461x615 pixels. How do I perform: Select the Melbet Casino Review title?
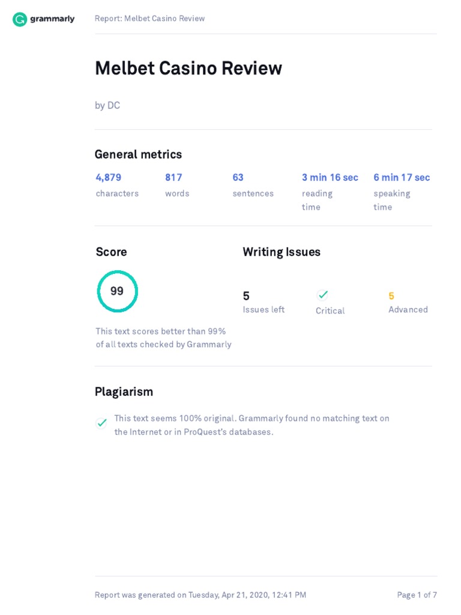188,68
